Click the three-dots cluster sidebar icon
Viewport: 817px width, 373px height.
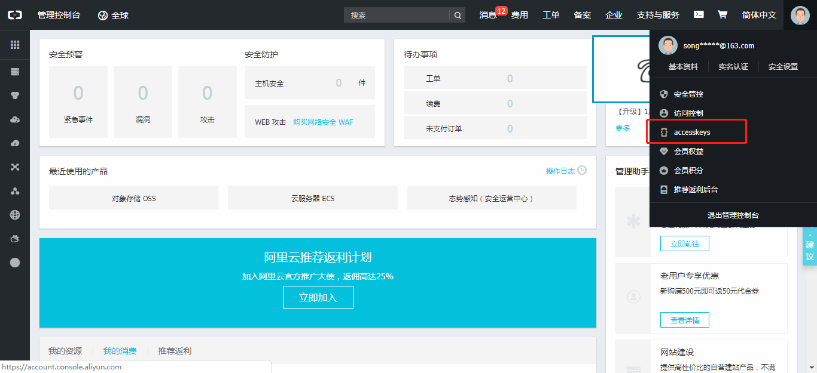coord(15,191)
